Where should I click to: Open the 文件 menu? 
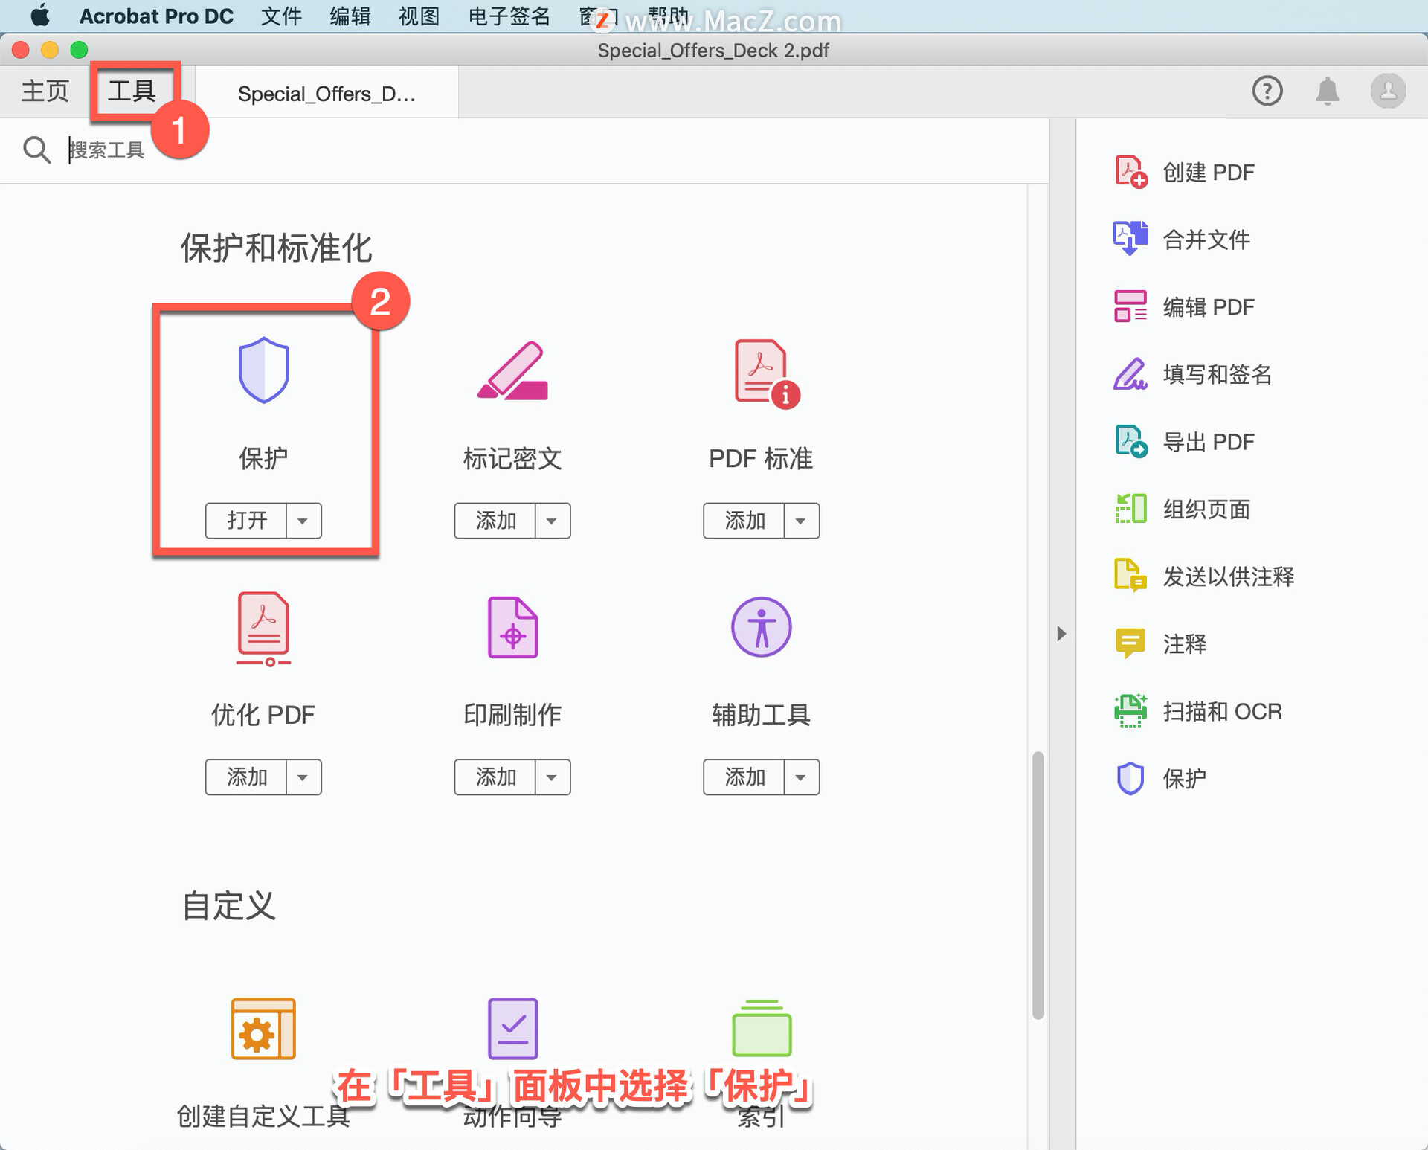[281, 16]
